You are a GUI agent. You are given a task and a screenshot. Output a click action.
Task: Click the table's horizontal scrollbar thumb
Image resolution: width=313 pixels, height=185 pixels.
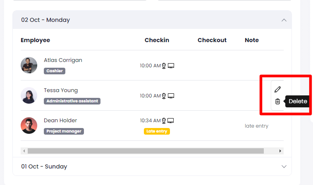(x=146, y=151)
